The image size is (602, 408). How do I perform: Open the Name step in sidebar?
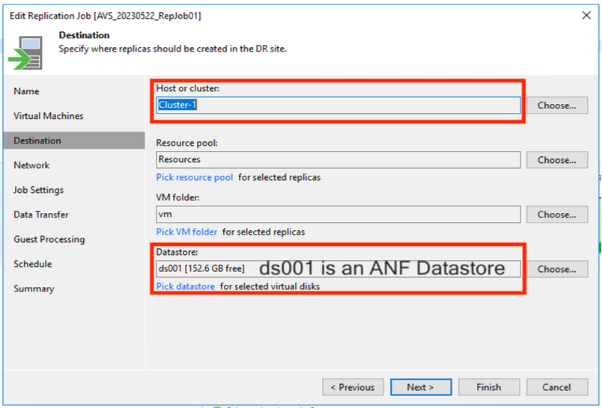[x=26, y=91]
